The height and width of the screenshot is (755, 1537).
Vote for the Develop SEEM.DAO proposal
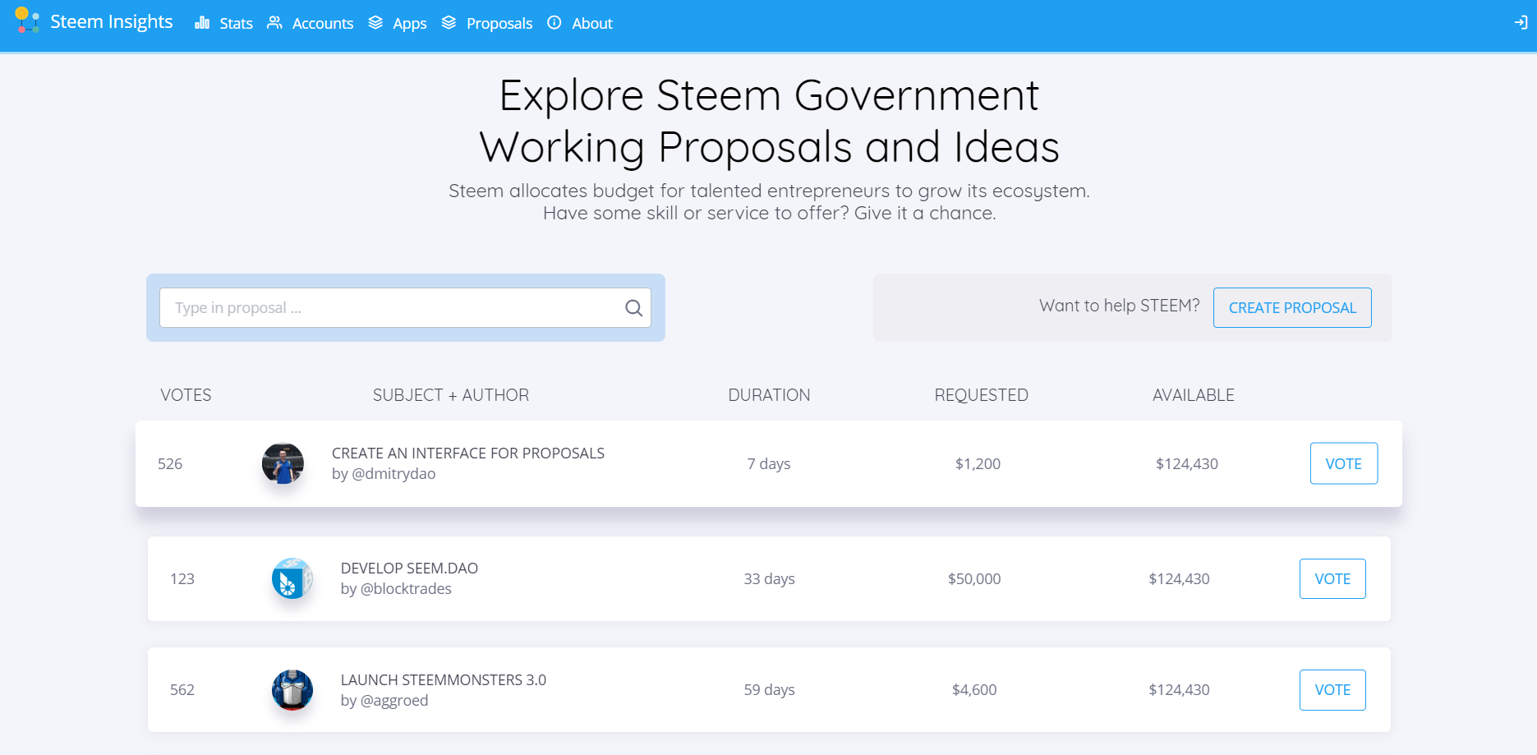click(x=1332, y=579)
